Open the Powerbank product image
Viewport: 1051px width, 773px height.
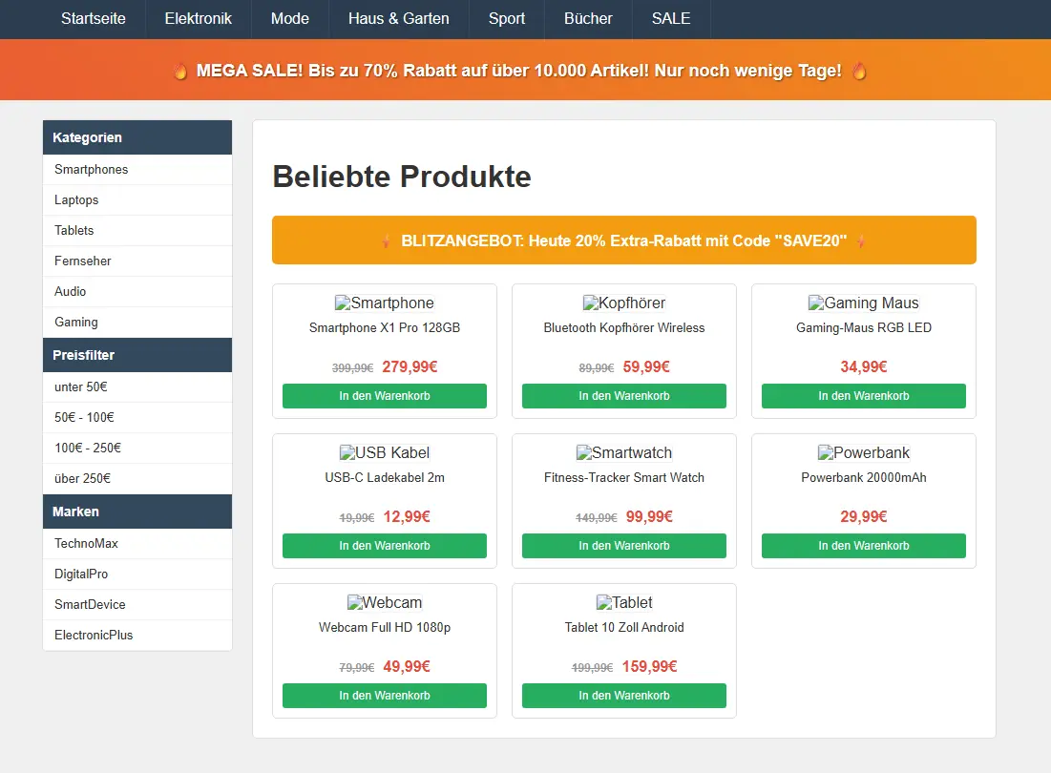863,453
